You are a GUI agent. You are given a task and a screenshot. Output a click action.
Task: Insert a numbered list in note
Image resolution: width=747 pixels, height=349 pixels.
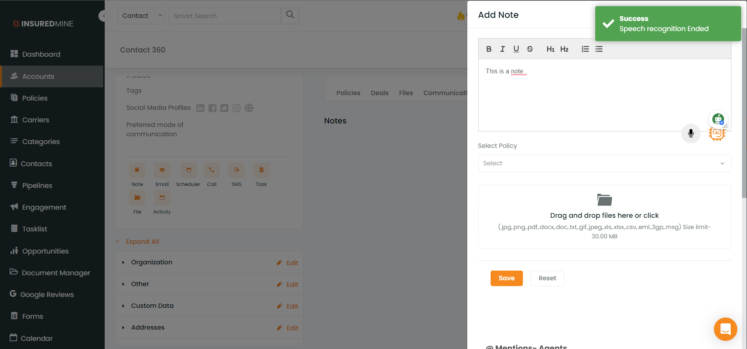point(585,49)
